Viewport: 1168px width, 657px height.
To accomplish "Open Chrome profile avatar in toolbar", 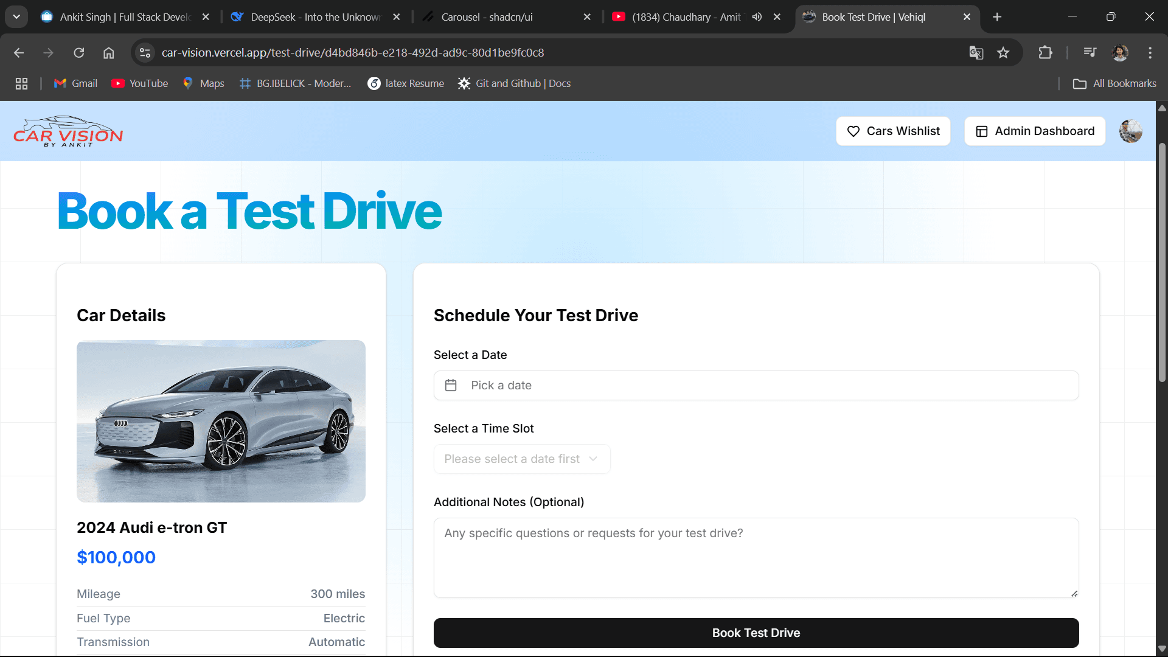I will click(1120, 53).
